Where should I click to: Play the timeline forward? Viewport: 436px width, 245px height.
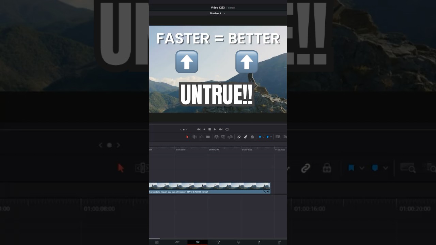point(215,129)
